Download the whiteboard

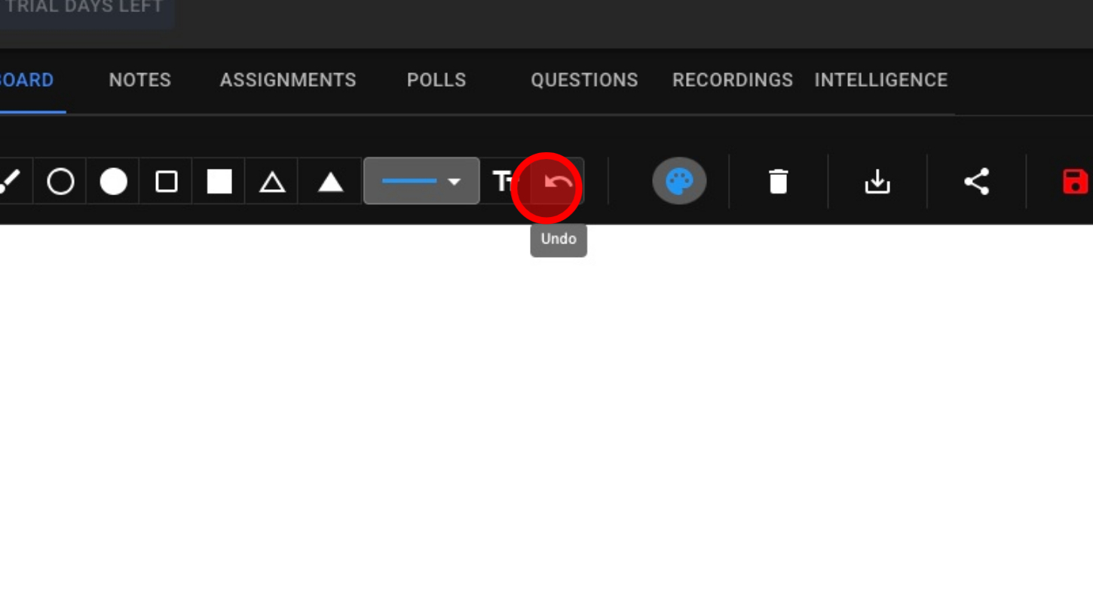coord(877,182)
